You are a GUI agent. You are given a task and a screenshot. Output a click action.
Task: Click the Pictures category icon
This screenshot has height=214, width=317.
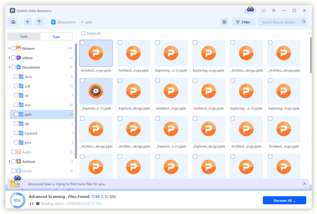19,48
